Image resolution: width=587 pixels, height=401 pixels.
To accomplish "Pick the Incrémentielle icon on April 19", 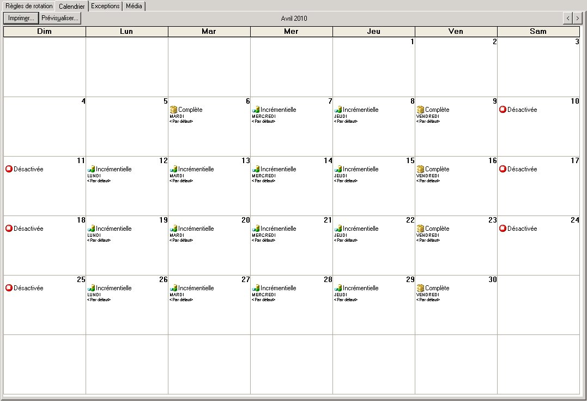I will pyautogui.click(x=91, y=228).
